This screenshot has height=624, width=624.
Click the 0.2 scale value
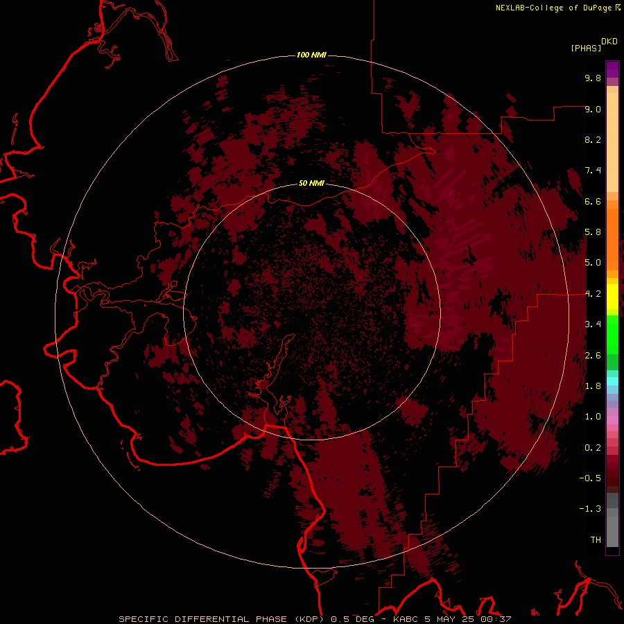tap(593, 448)
